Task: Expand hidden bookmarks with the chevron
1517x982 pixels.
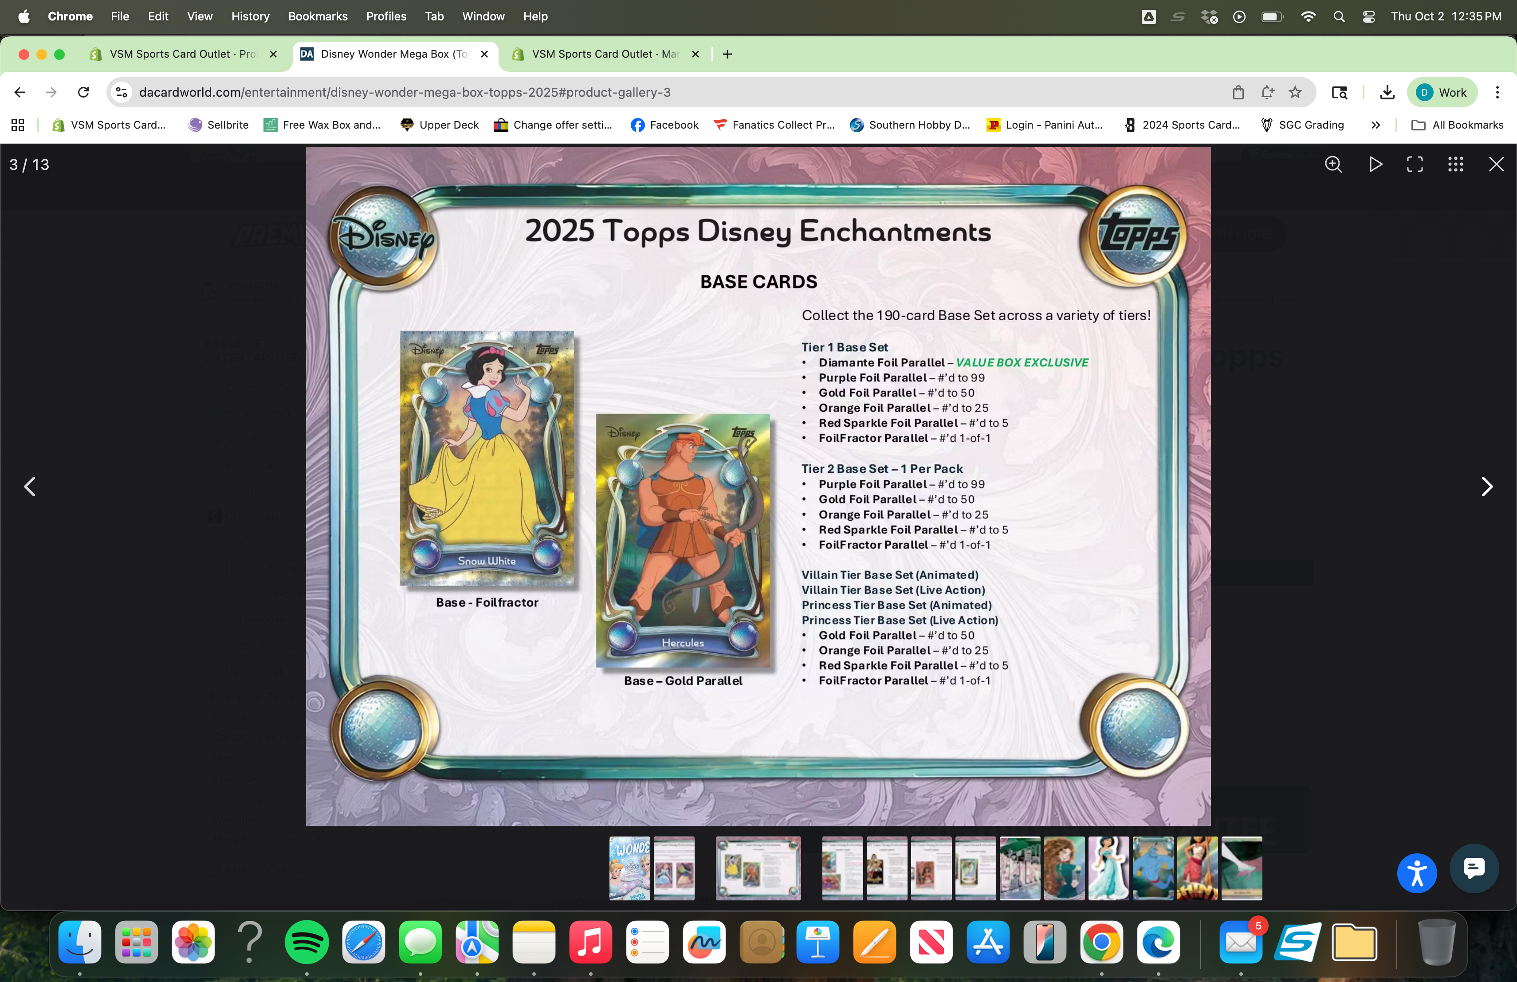Action: tap(1375, 125)
